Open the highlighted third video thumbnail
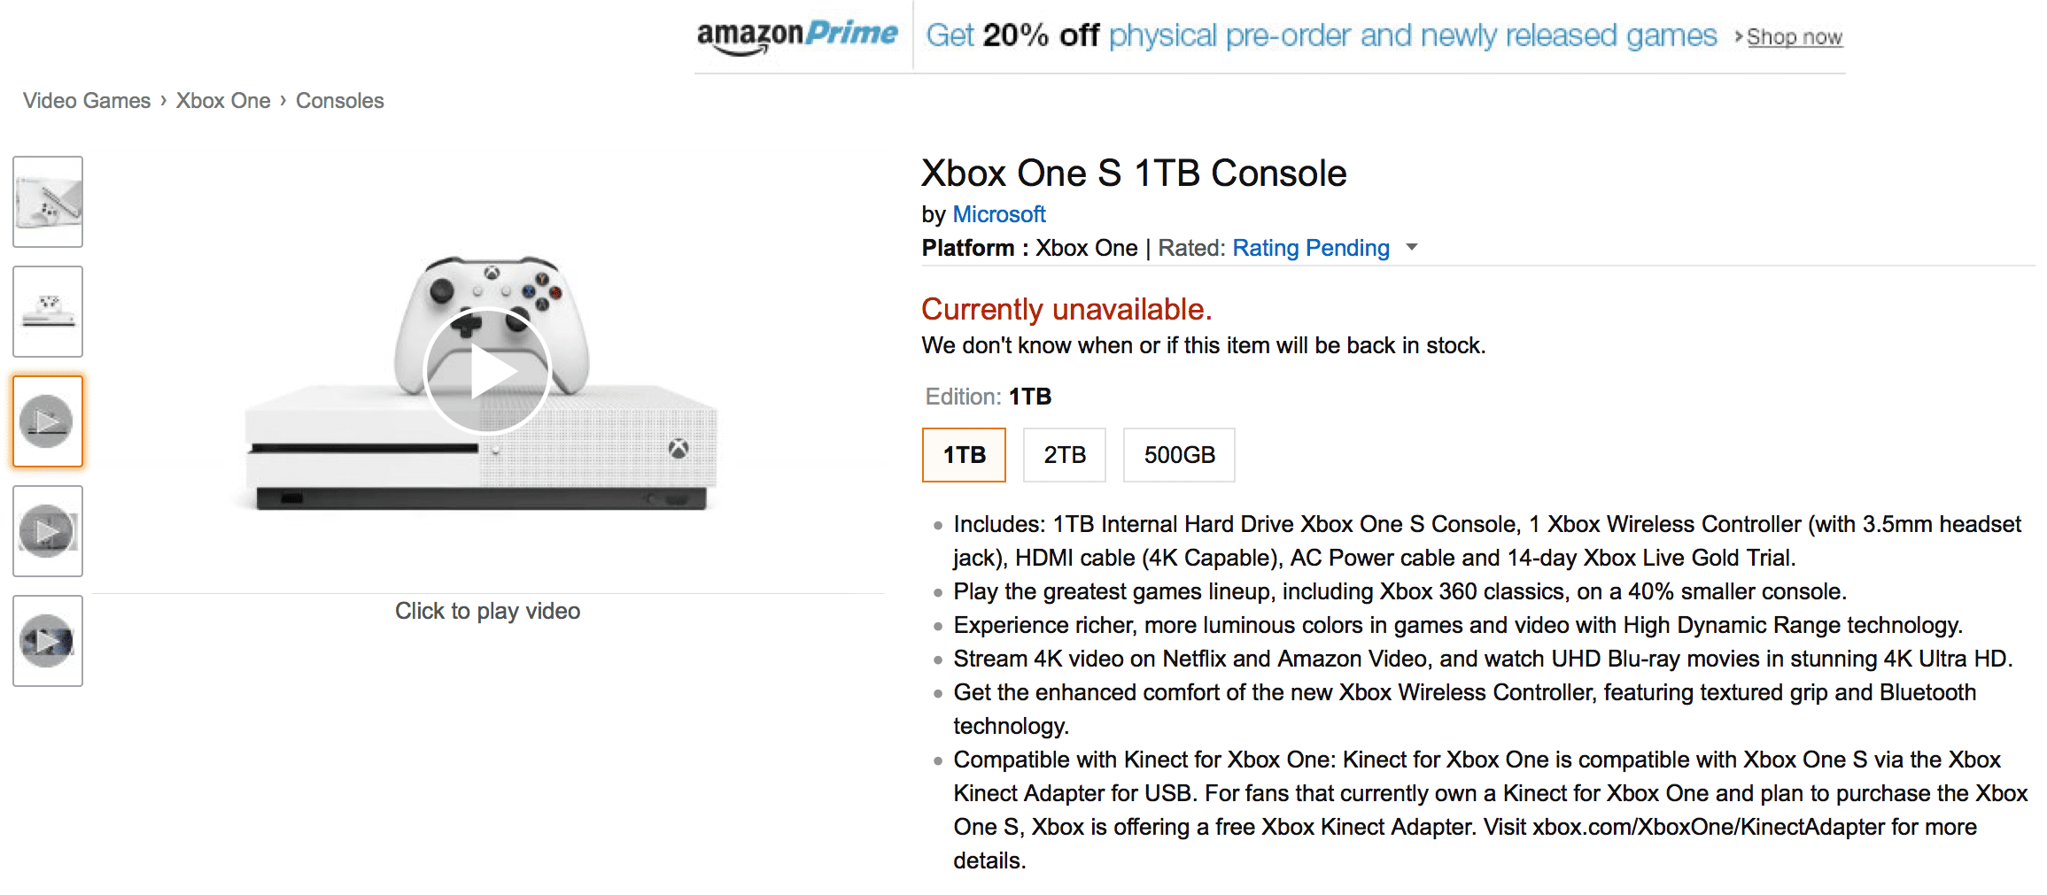The width and height of the screenshot is (2047, 895). click(48, 421)
